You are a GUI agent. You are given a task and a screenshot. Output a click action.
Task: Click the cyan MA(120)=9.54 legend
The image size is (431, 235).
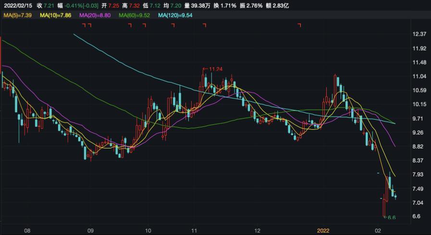[x=176, y=15]
